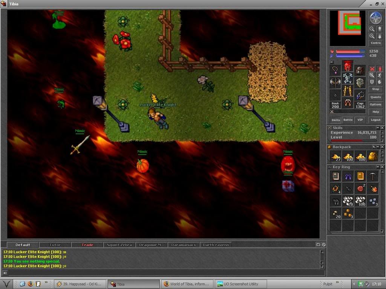
Task: Select the shield equipment slot
Action: (360, 82)
